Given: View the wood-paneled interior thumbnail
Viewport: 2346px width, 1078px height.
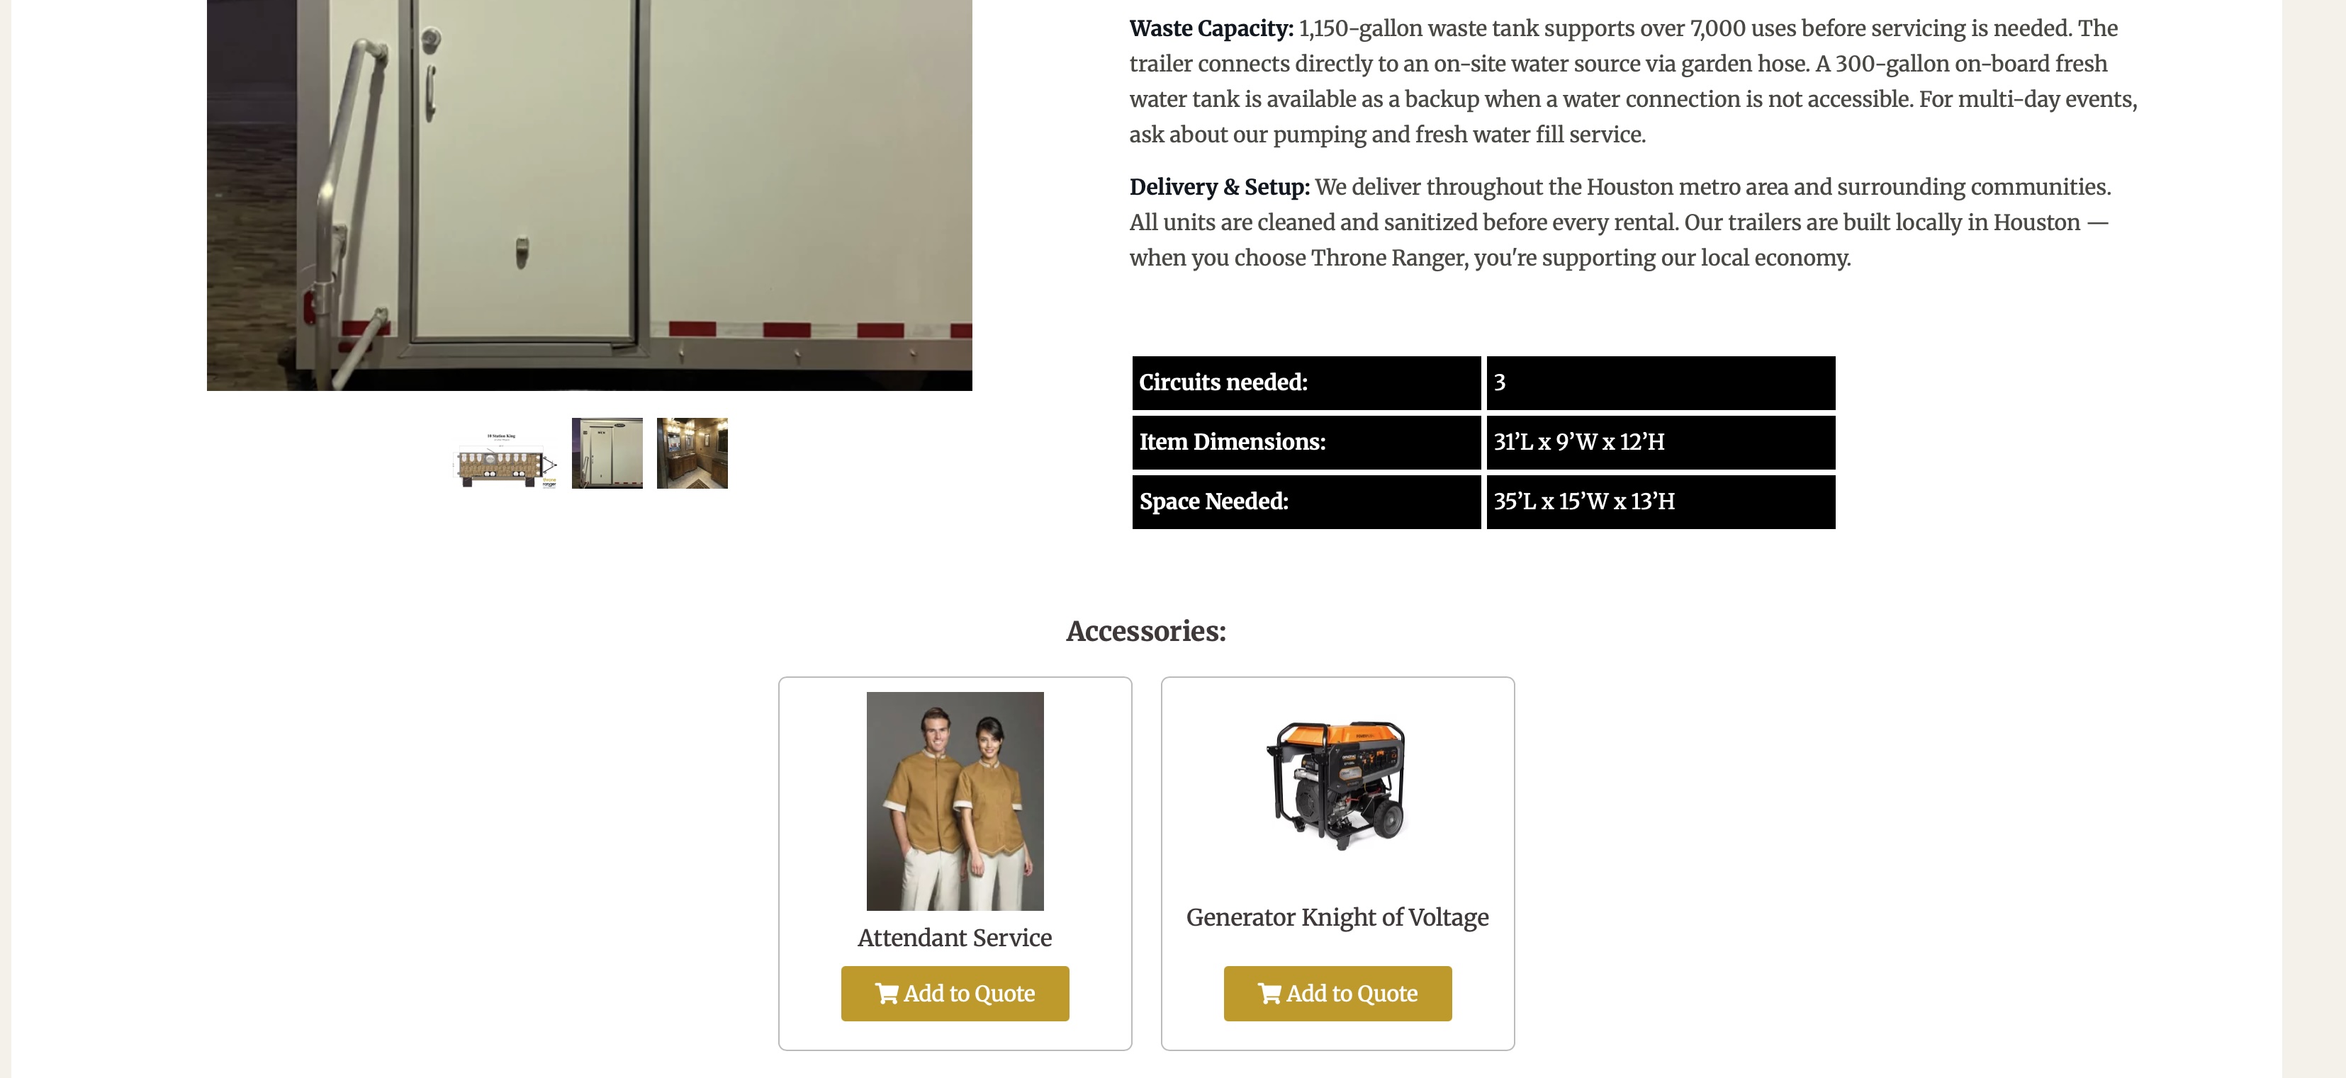Looking at the screenshot, I should 692,453.
